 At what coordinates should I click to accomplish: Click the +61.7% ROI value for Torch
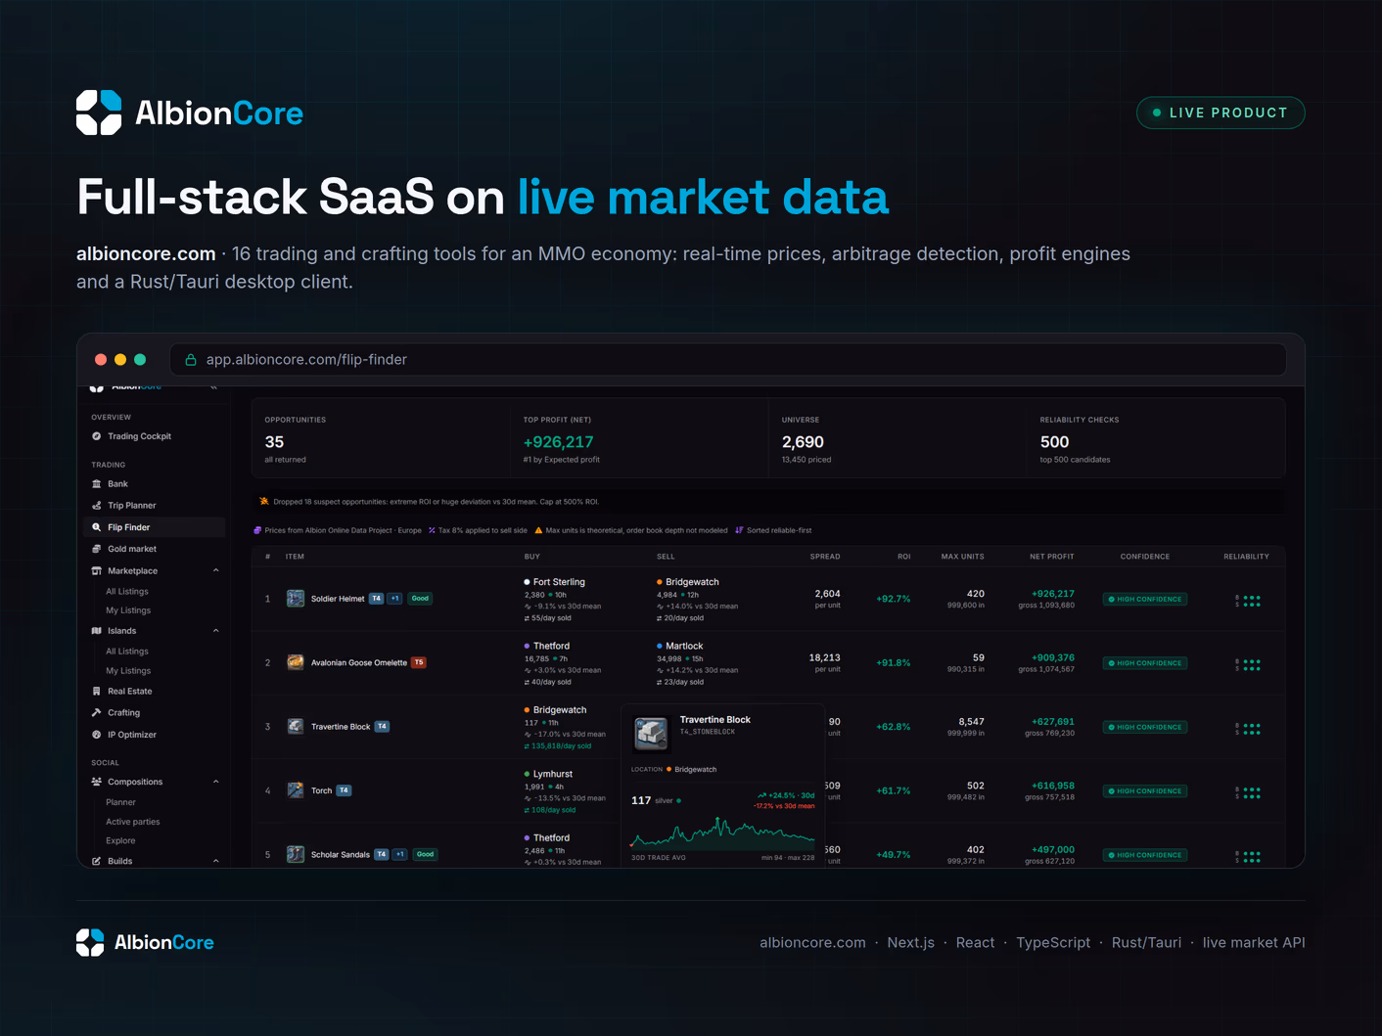point(894,790)
